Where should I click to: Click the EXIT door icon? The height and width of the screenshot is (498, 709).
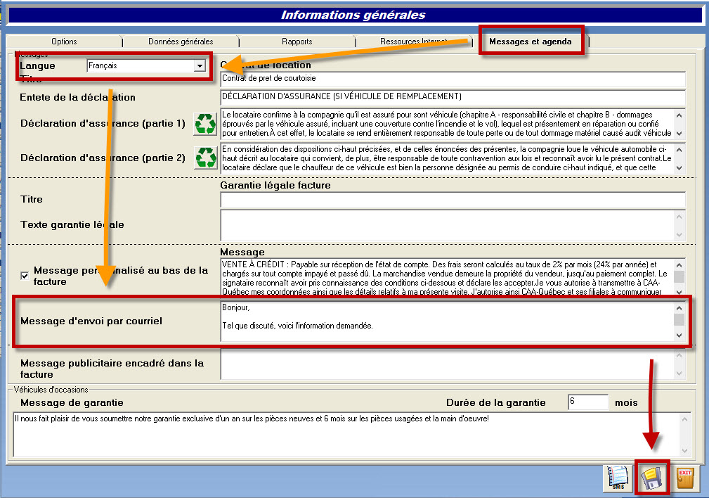point(685,478)
